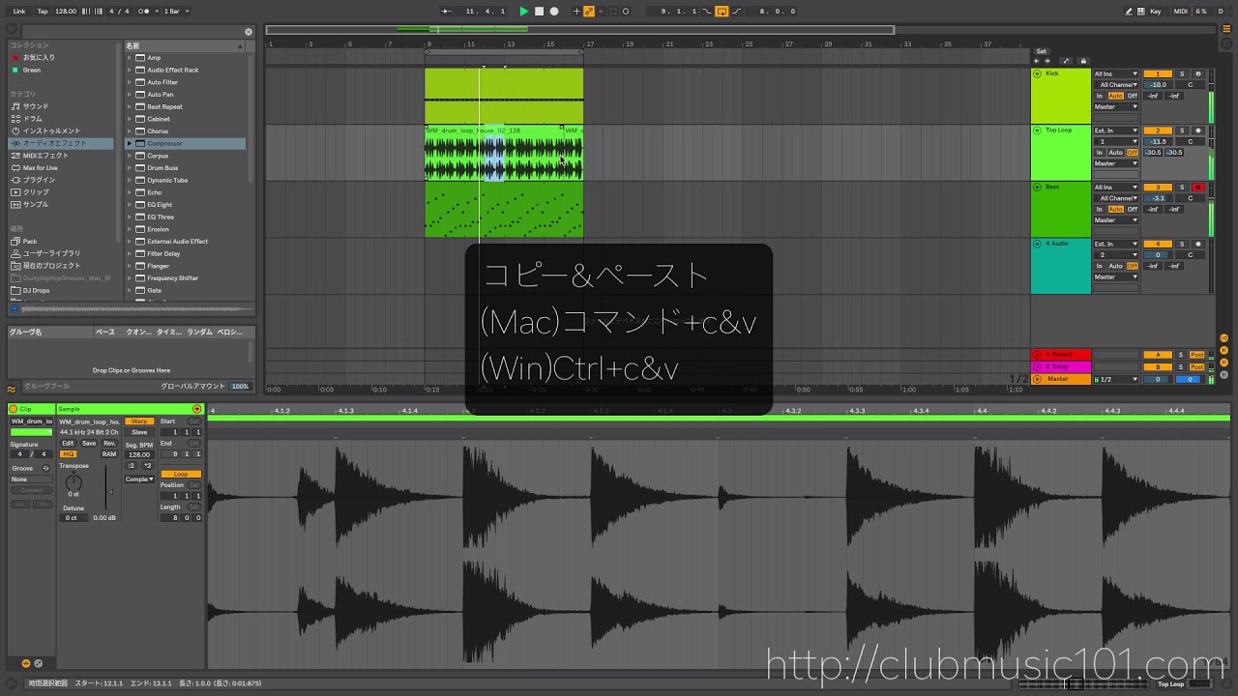Open Top Loop 'Ext. In' input dropdown
Viewport: 1238px width, 696px height.
coord(1116,130)
